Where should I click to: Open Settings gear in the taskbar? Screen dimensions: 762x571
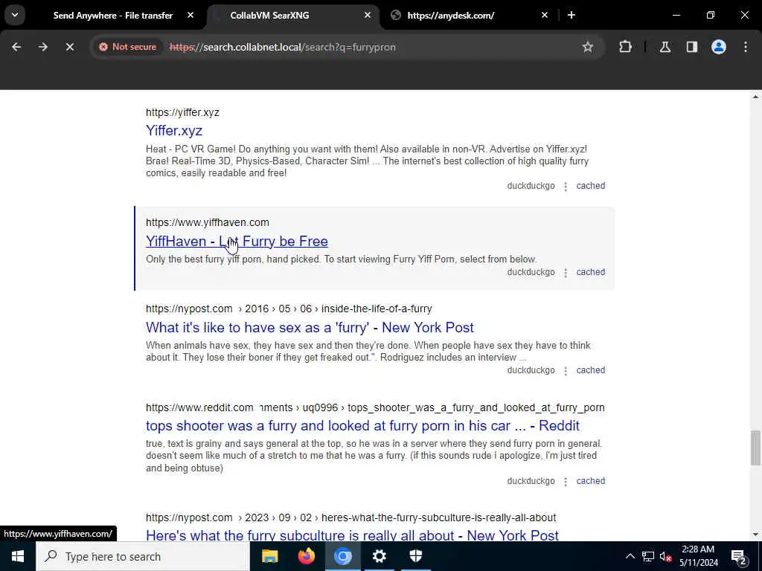pos(379,556)
